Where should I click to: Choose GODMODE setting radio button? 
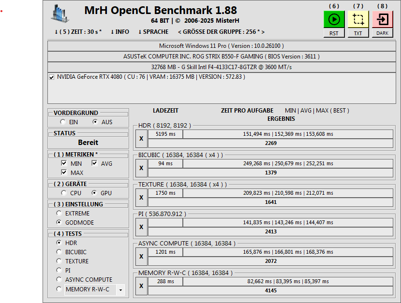[x=59, y=222]
